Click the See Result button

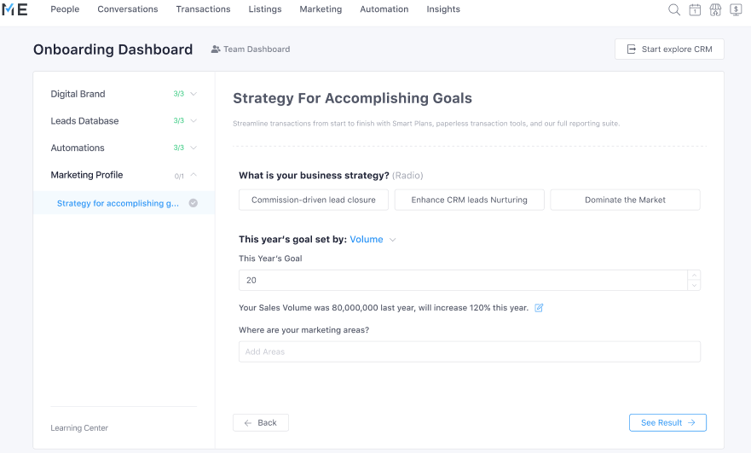click(667, 423)
